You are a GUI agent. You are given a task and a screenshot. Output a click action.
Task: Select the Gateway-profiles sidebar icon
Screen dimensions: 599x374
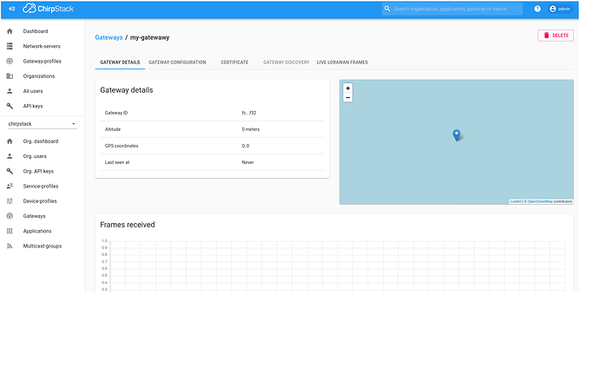[10, 61]
